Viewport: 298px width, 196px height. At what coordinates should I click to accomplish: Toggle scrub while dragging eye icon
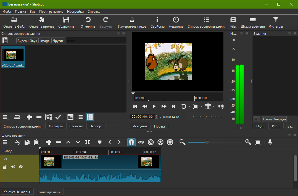[x=141, y=142]
